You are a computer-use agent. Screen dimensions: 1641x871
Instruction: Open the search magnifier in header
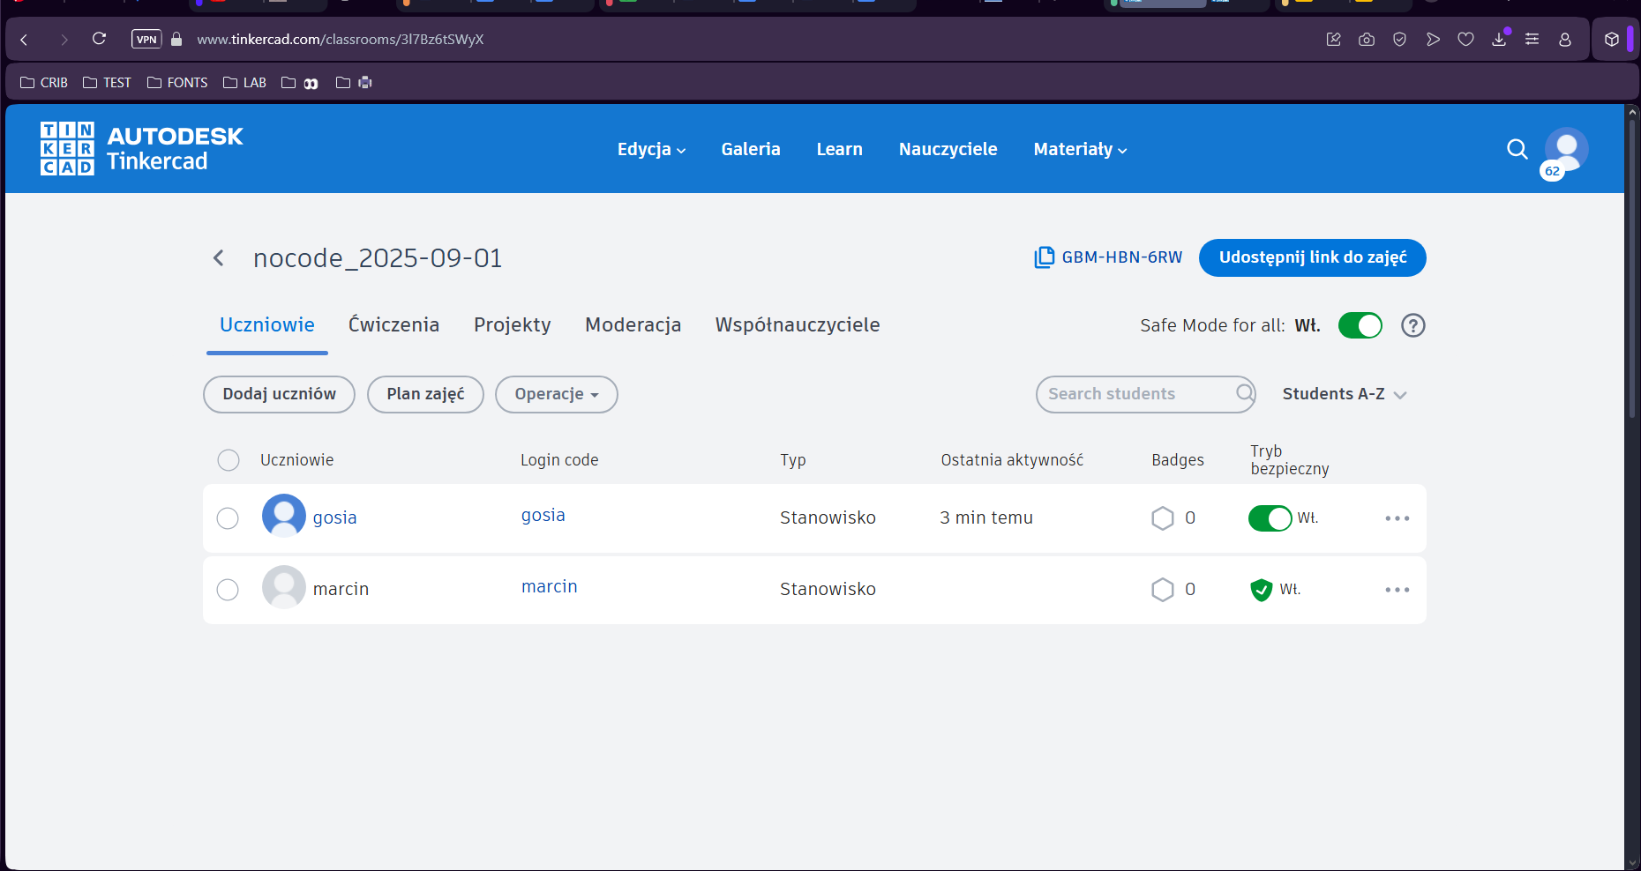click(1517, 149)
